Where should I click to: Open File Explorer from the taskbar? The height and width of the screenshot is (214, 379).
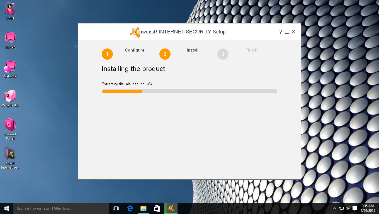[143, 208]
